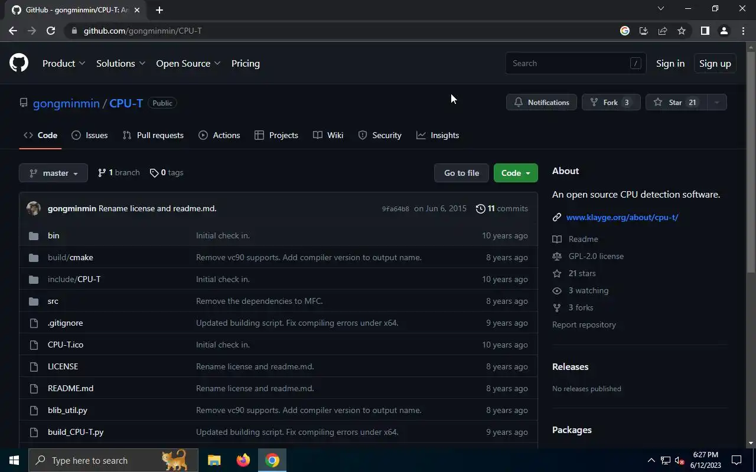The height and width of the screenshot is (472, 756).
Task: Click the GitHub search field
Action: 576,63
